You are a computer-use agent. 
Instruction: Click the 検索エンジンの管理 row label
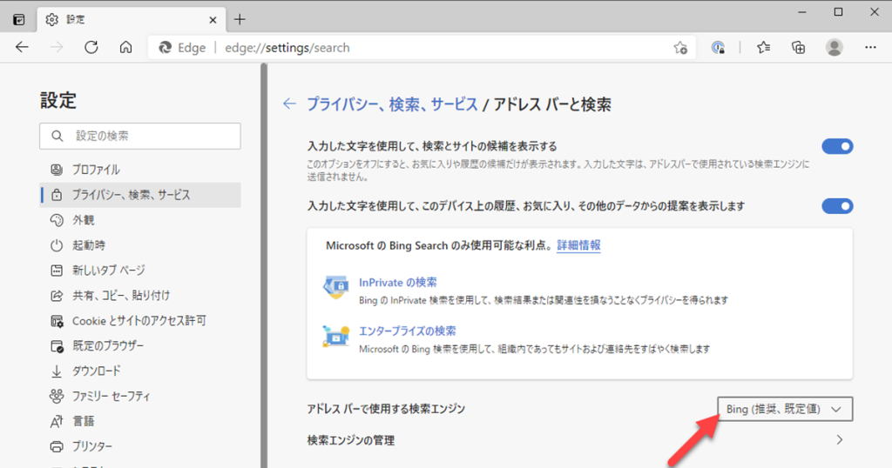[x=351, y=440]
